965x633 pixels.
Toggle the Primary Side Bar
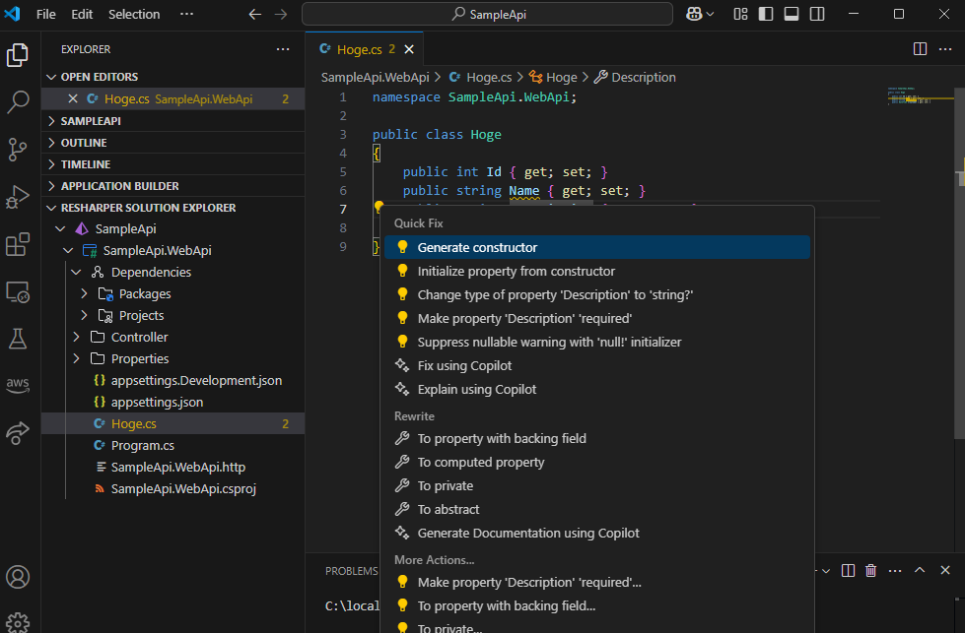tap(766, 14)
